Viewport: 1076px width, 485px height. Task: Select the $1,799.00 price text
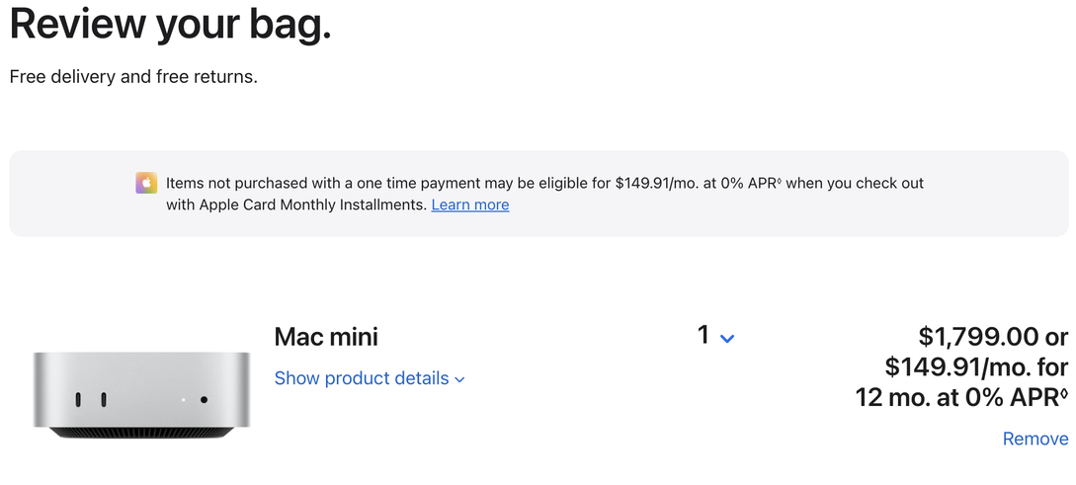(x=979, y=338)
